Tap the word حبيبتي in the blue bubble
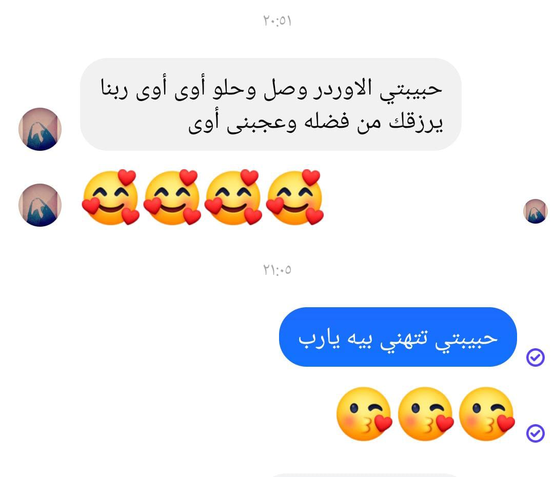This screenshot has width=554, height=477. [466, 339]
